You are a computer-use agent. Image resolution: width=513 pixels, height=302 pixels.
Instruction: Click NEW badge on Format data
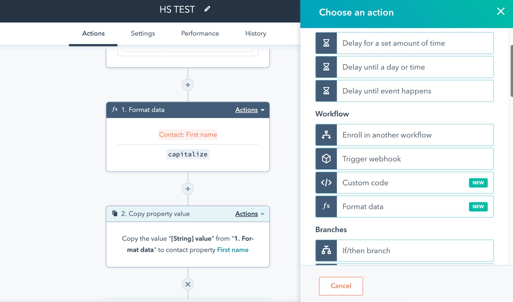click(478, 207)
